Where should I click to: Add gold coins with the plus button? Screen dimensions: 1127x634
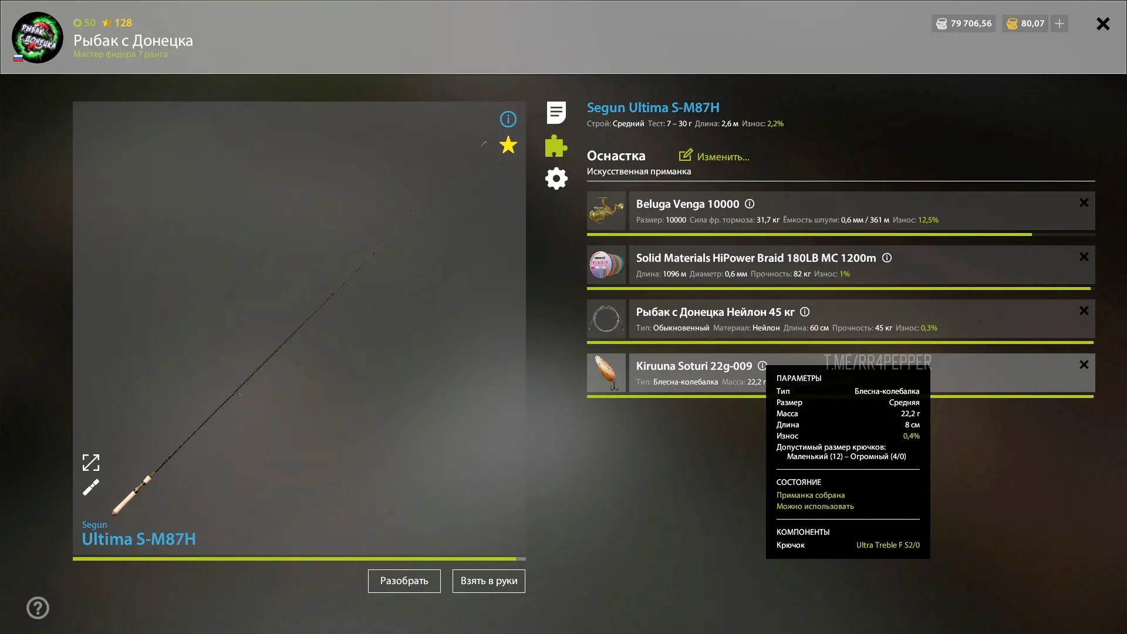click(1059, 23)
